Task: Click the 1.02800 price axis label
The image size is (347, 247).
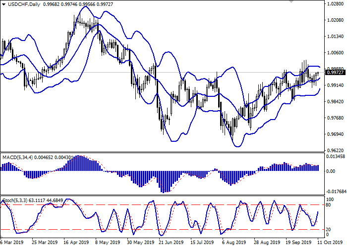Action: [333, 4]
